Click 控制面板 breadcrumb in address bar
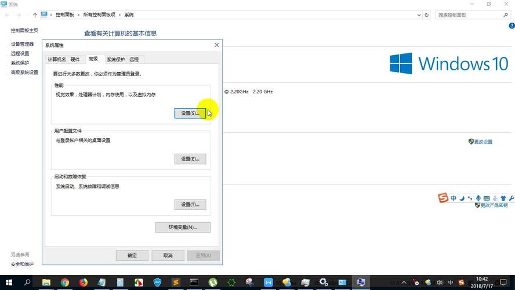This screenshot has width=515, height=290. point(65,14)
